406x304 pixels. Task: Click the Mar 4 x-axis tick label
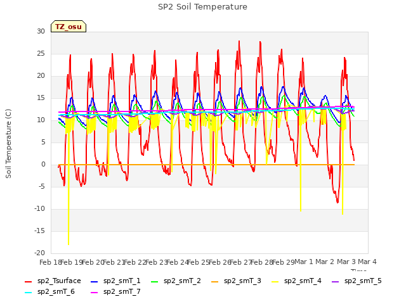coord(367,262)
